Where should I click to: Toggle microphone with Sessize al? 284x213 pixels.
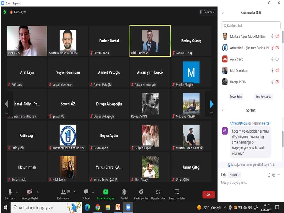10,192
